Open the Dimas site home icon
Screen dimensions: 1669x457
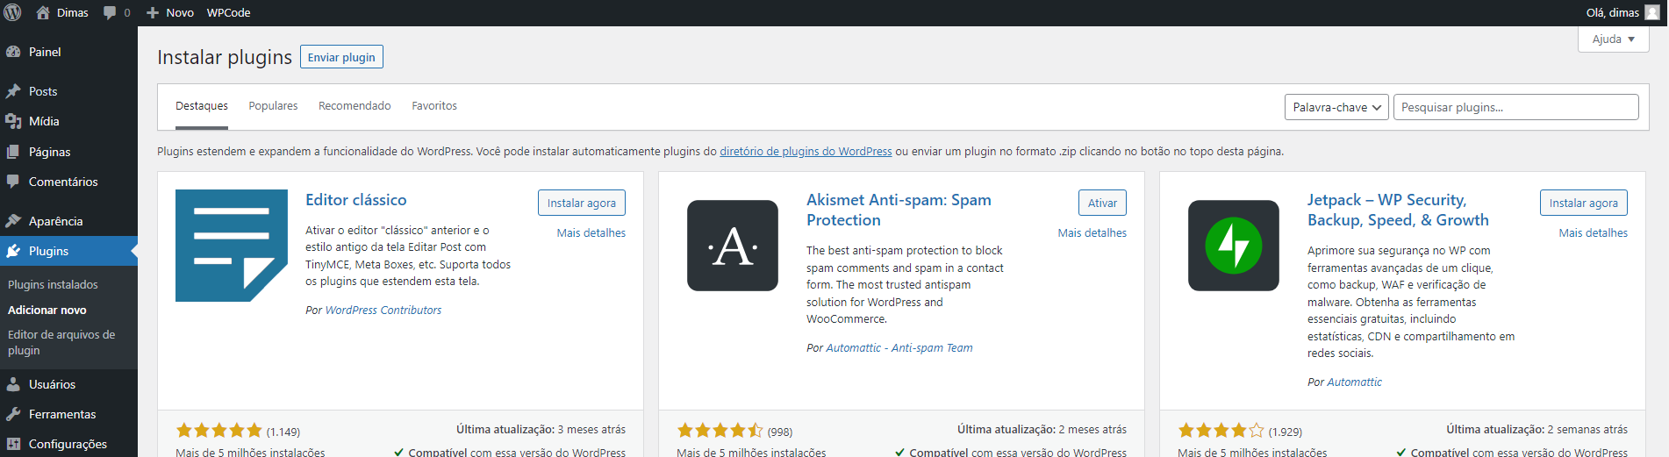click(x=42, y=12)
